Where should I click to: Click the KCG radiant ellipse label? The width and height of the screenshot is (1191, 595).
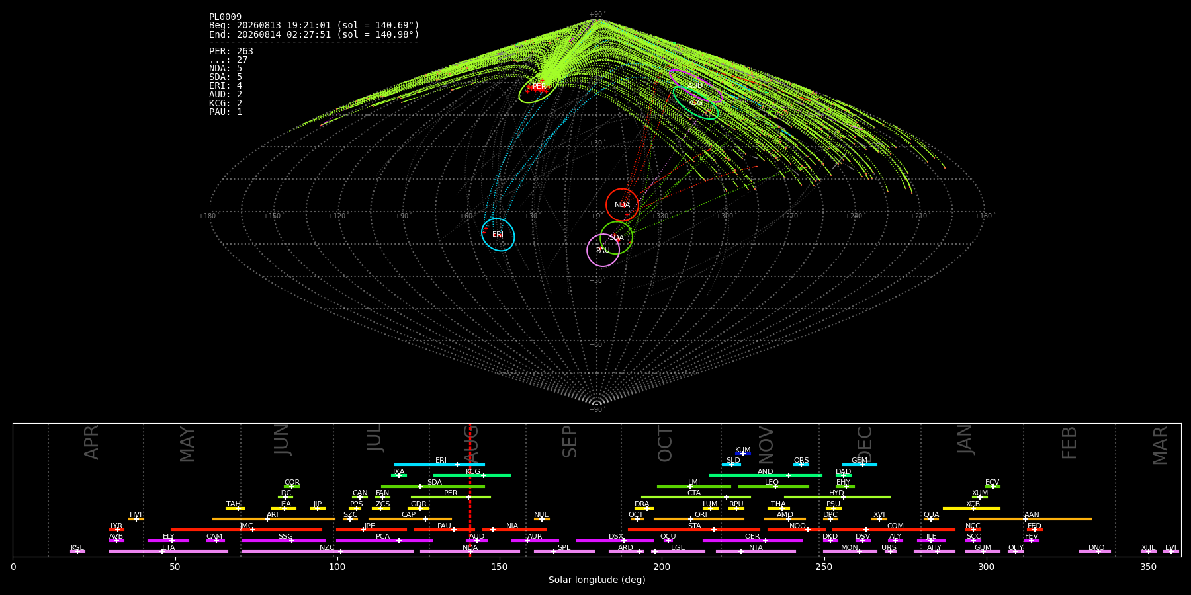tap(695, 103)
